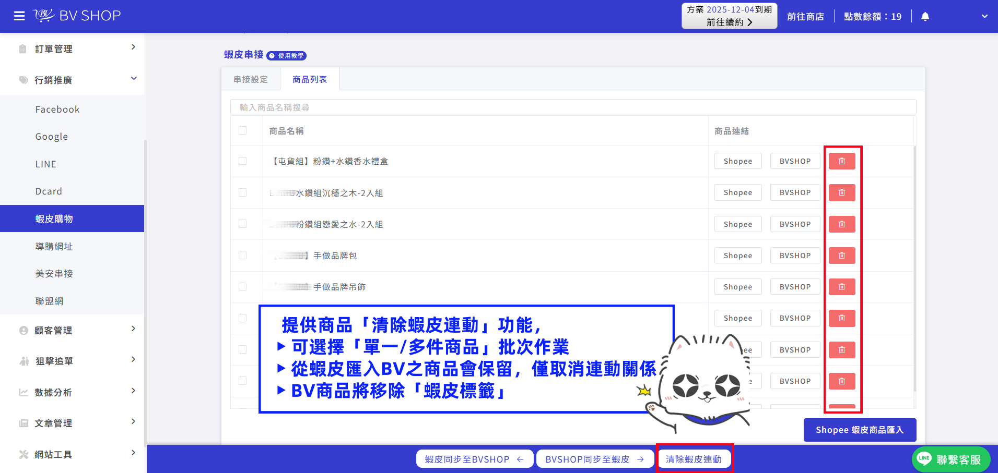Check the 手做品牌包 row checkbox
The image size is (998, 473).
242,255
